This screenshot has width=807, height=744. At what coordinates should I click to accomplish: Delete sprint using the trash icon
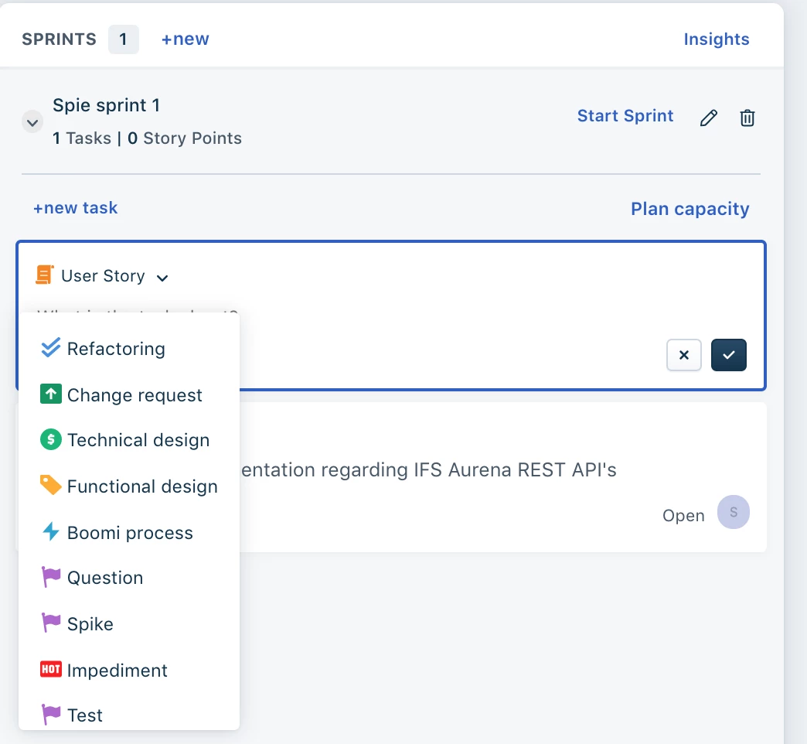[x=747, y=118]
